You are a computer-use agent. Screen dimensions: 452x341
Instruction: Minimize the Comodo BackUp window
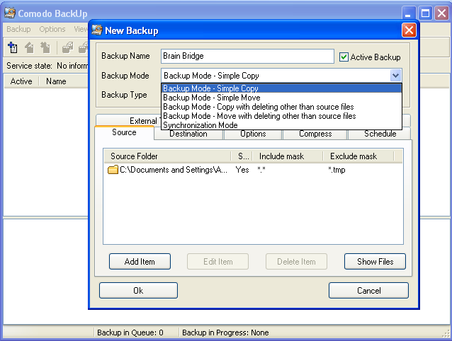408,13
